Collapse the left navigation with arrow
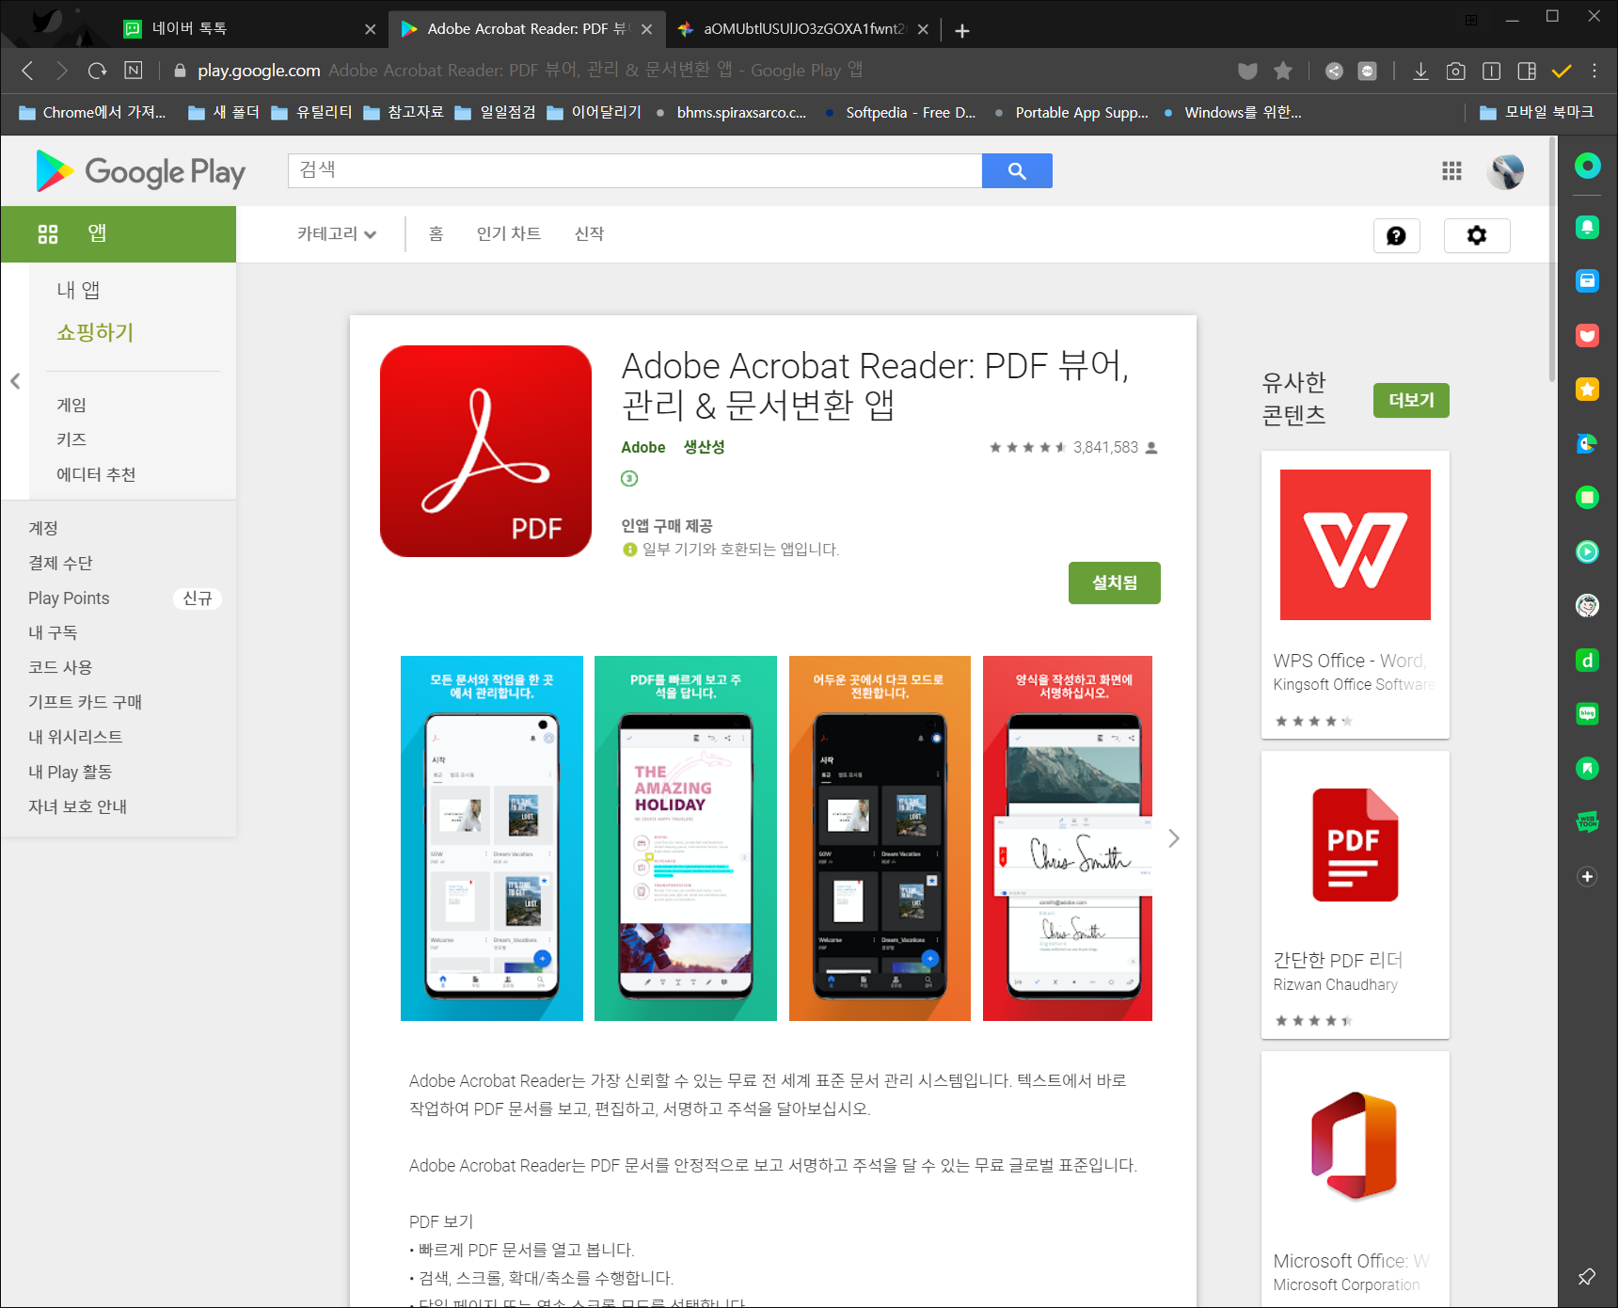The width and height of the screenshot is (1618, 1308). (15, 381)
